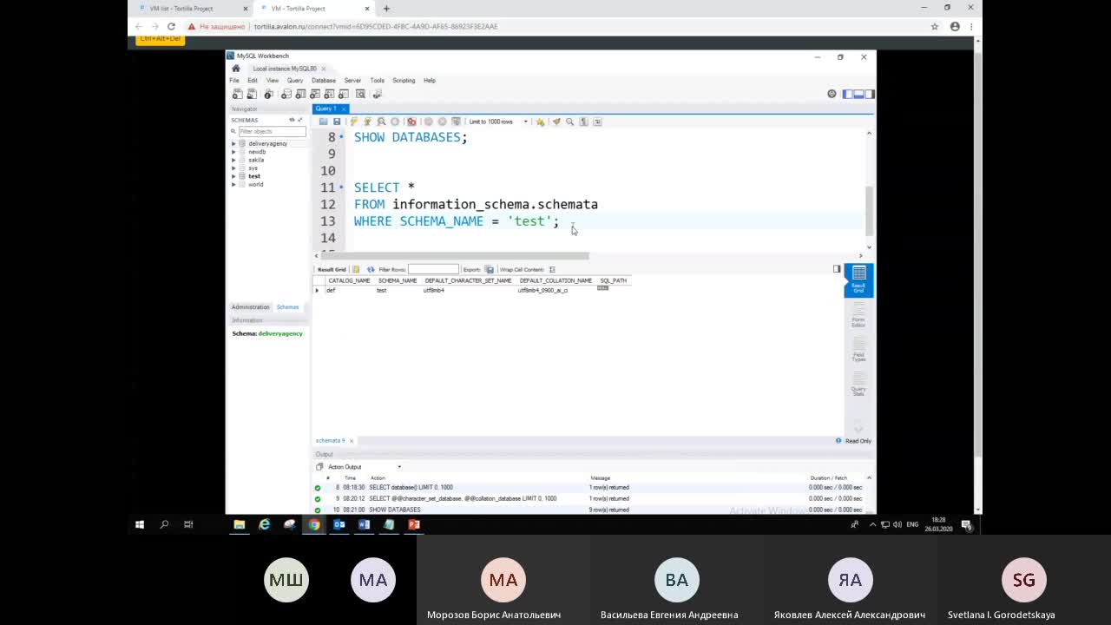The image size is (1111, 625).
Task: Select the Result Grid side panel button
Action: coord(858,280)
